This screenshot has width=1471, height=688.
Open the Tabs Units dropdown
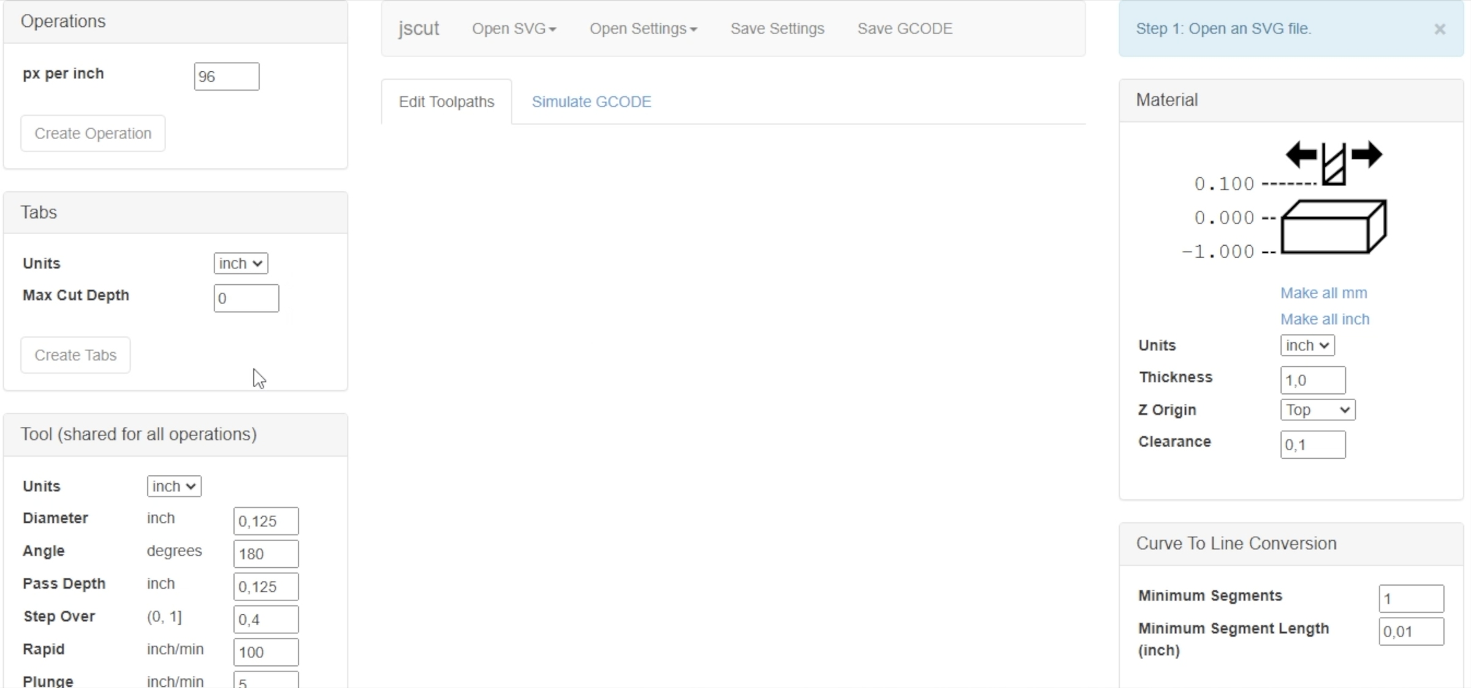pos(240,263)
